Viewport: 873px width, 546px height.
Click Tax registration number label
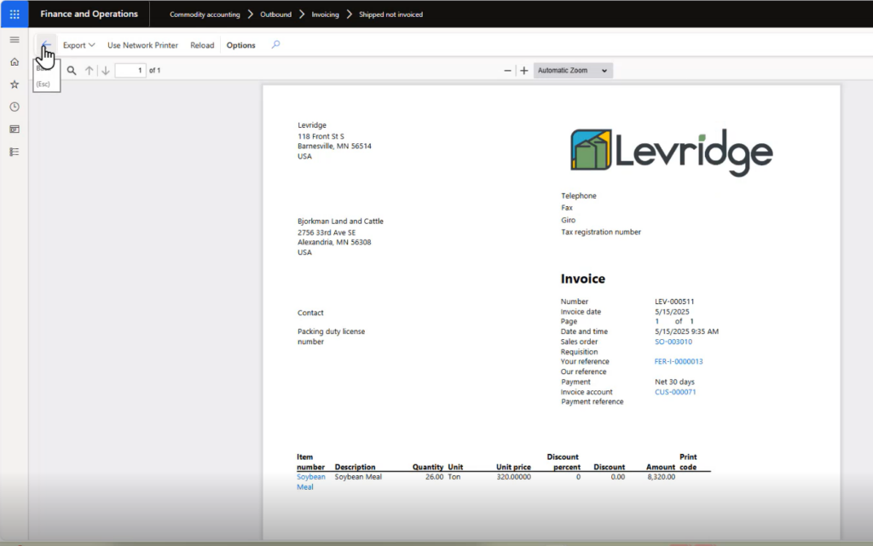click(x=601, y=232)
